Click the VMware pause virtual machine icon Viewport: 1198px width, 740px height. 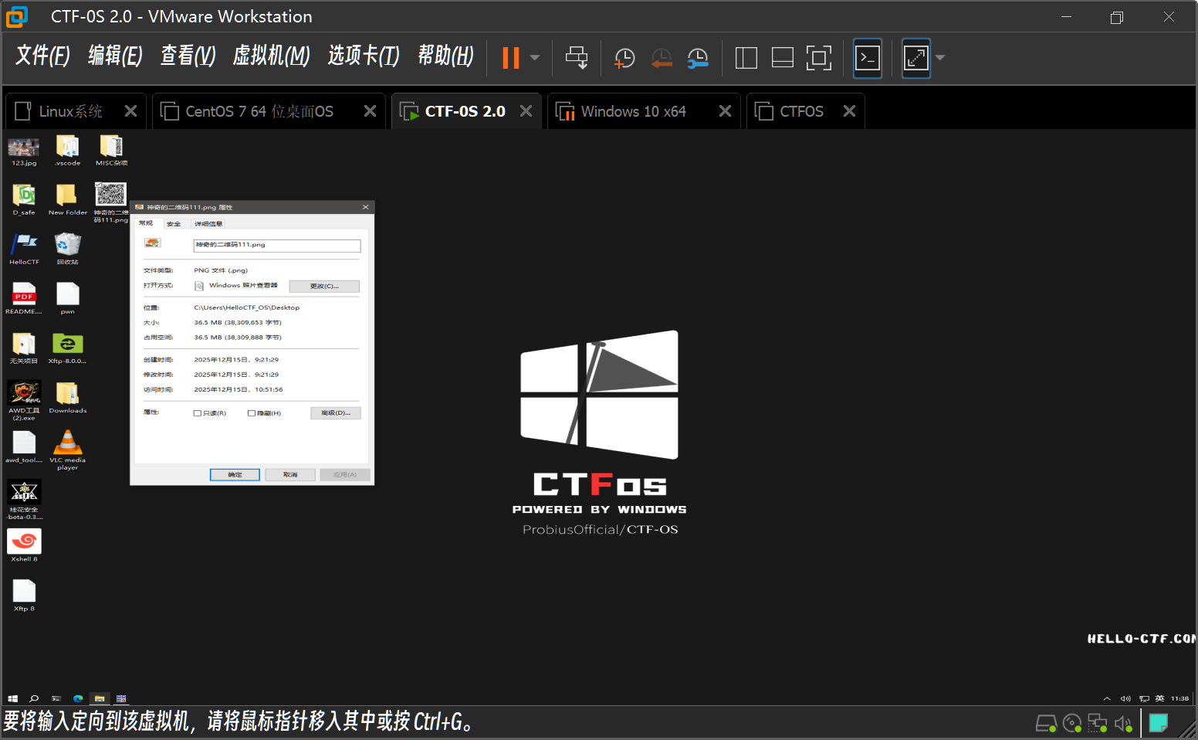click(511, 58)
